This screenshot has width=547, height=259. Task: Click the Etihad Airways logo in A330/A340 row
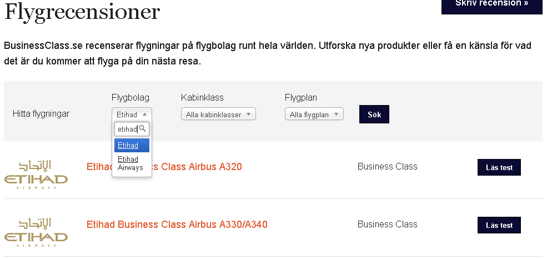tap(36, 232)
